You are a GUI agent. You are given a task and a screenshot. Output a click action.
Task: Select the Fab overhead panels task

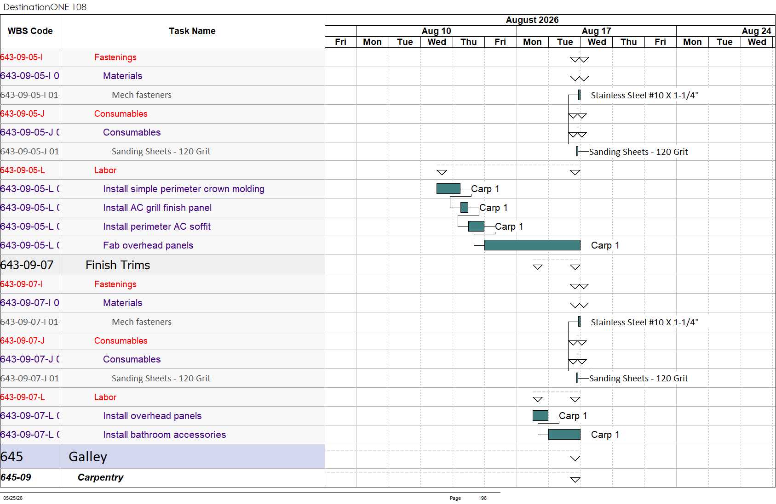[x=148, y=245]
